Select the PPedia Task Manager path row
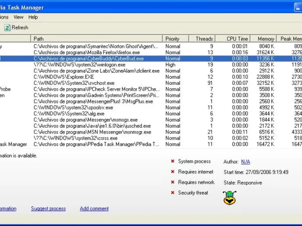302x226 pixels. (x=151, y=144)
